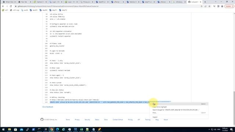Open Internet Explorer from the taskbar
This screenshot has width=235, height=132.
pos(64,129)
